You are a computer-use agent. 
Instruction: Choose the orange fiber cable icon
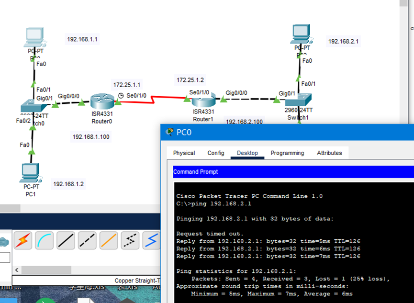coord(109,240)
